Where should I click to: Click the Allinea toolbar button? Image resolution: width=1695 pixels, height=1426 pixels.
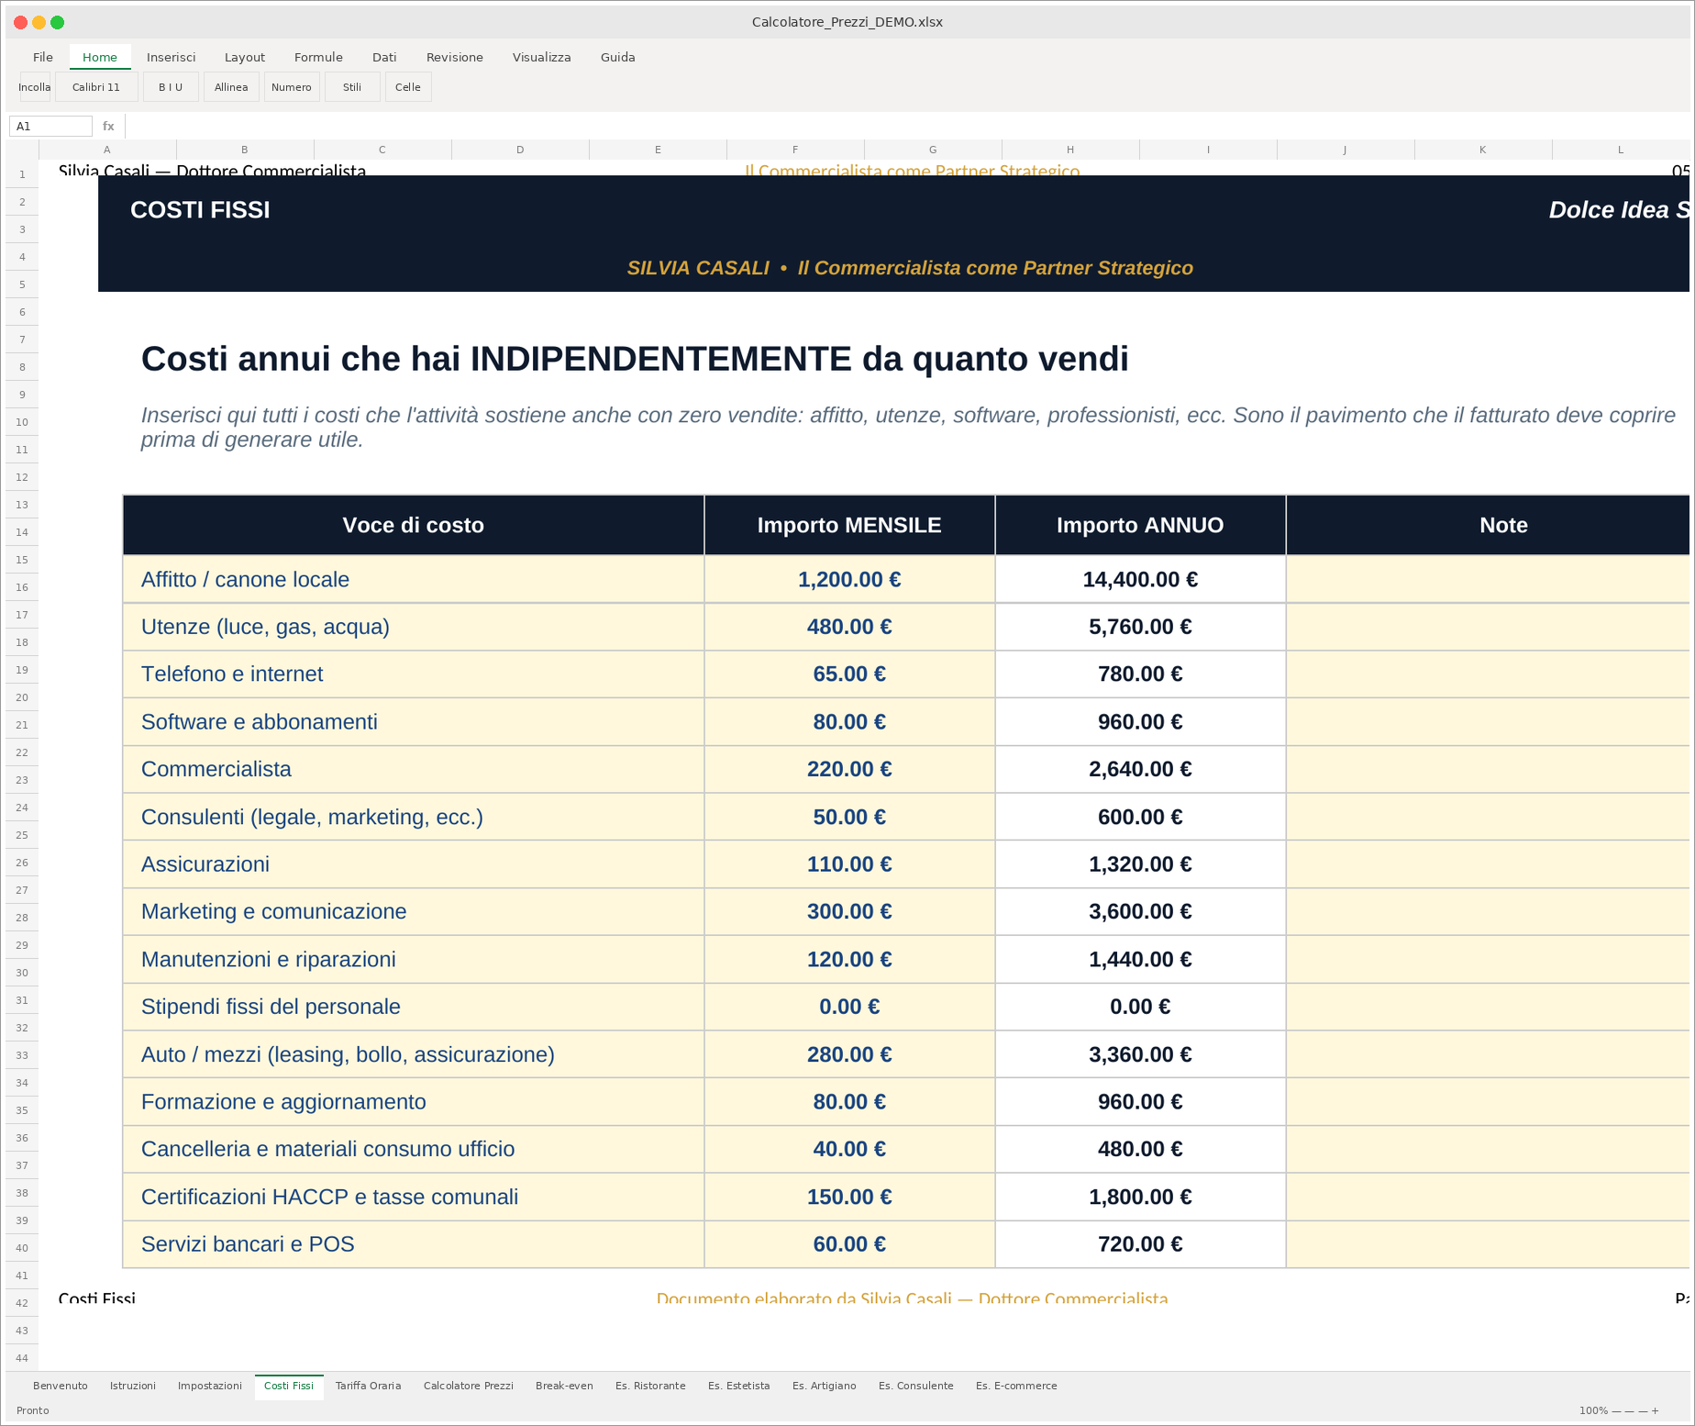(x=231, y=87)
